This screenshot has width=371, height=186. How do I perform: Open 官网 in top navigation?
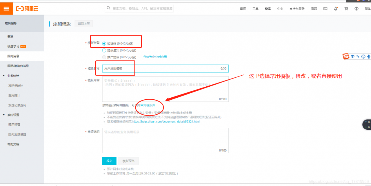[314, 9]
